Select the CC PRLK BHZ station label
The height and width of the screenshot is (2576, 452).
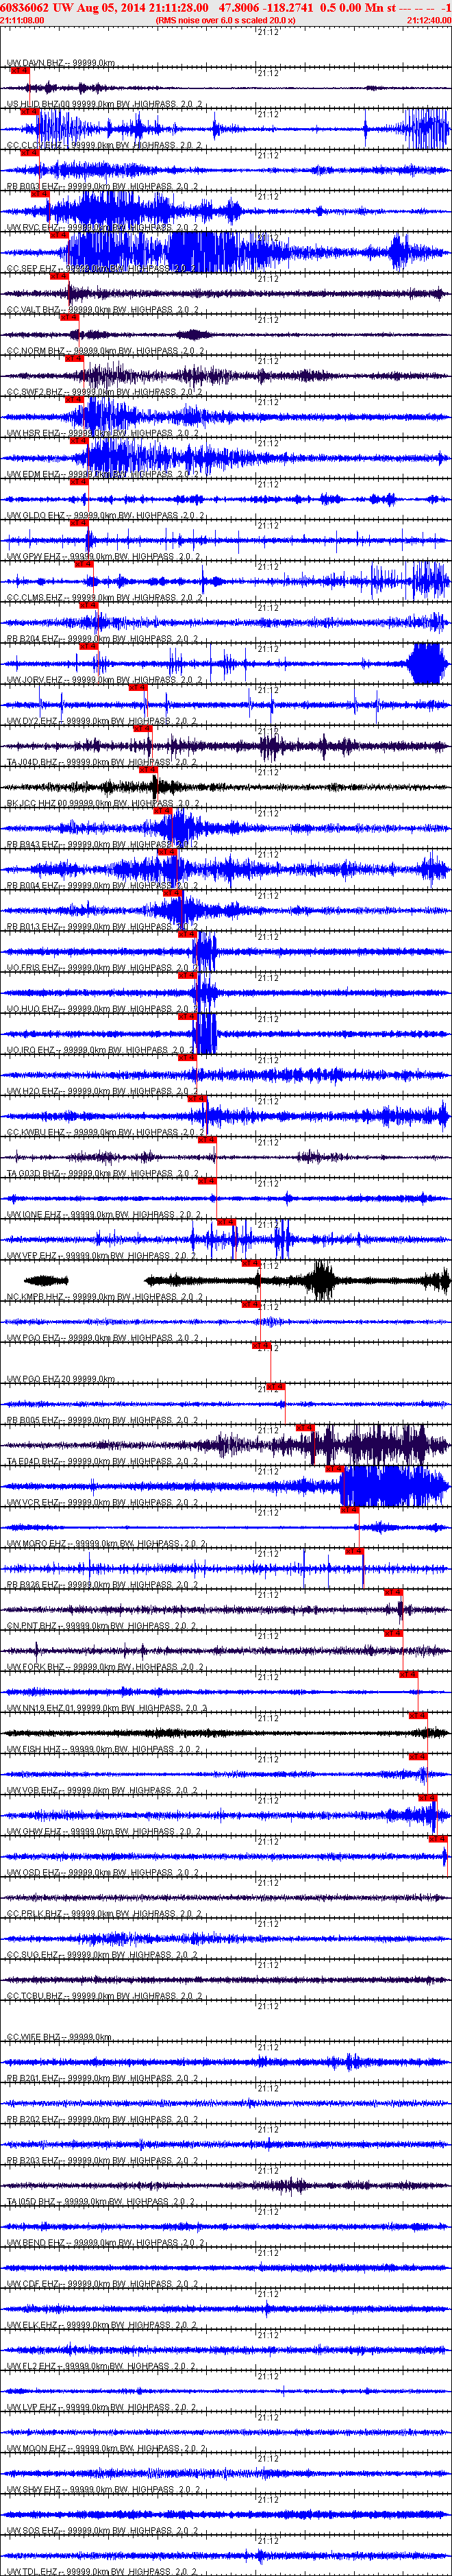(x=105, y=1913)
